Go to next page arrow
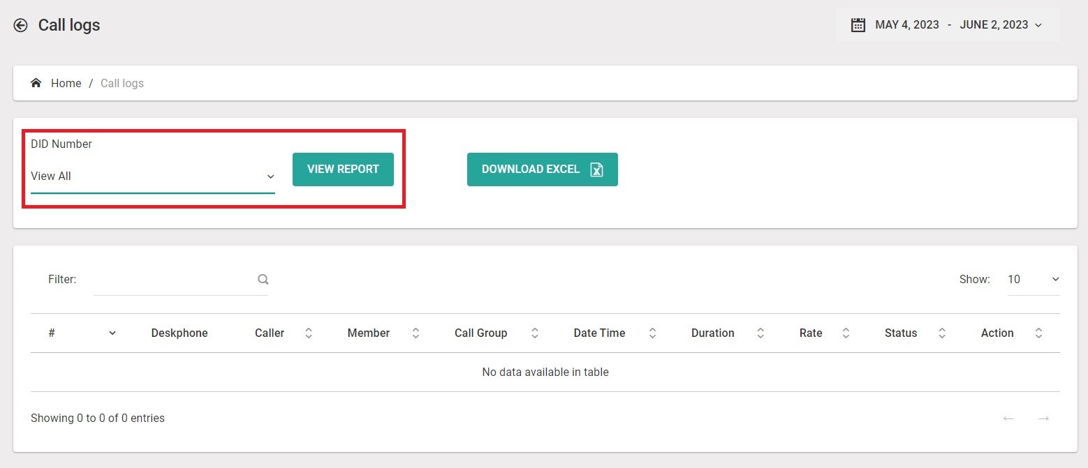The height and width of the screenshot is (468, 1088). (1043, 418)
